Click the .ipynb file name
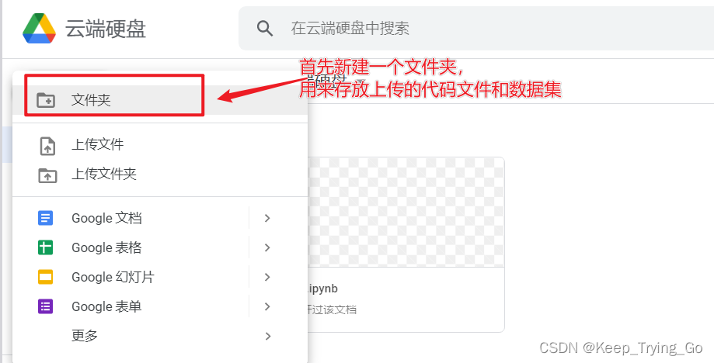 323,289
